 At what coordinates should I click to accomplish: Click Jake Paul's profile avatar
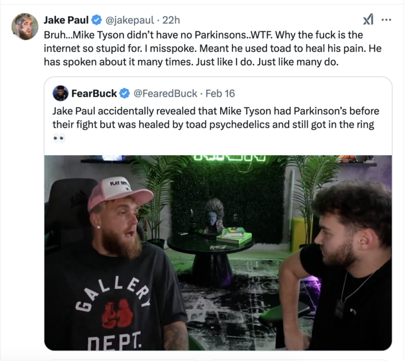pos(25,26)
